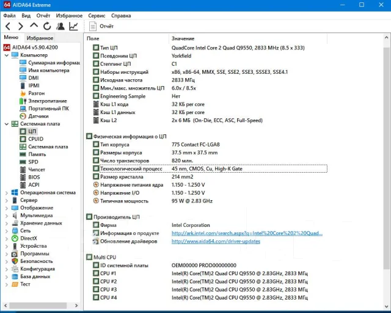391x313 pixels.
Task: Select the Тип ЦП row
Action: click(x=210, y=48)
